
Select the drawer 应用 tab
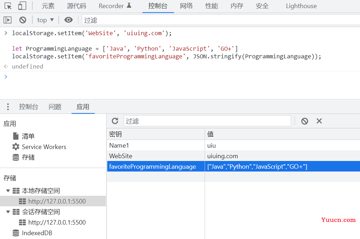[83, 107]
